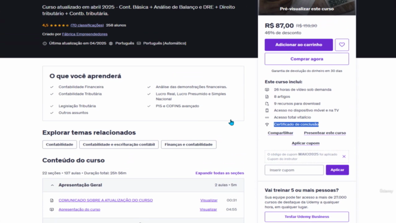The image size is (396, 223).
Task: Click Adicionar ao carrinho button
Action: [299, 45]
